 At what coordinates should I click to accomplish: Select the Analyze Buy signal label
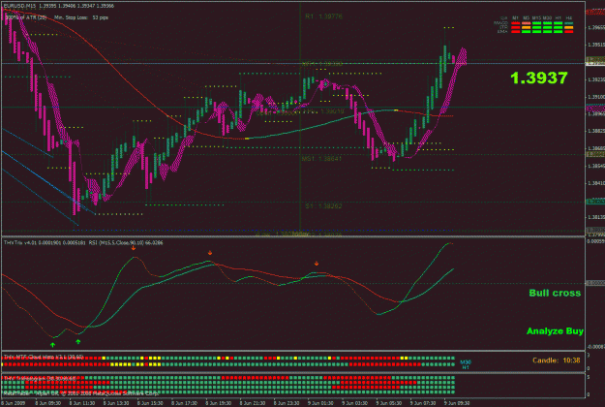(x=555, y=330)
